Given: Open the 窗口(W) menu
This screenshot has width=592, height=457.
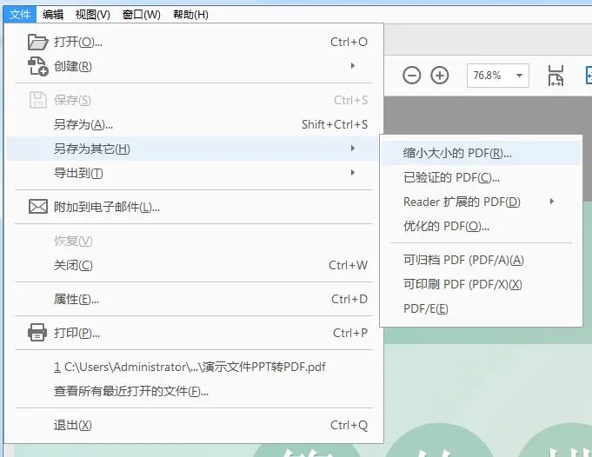Looking at the screenshot, I should point(142,15).
